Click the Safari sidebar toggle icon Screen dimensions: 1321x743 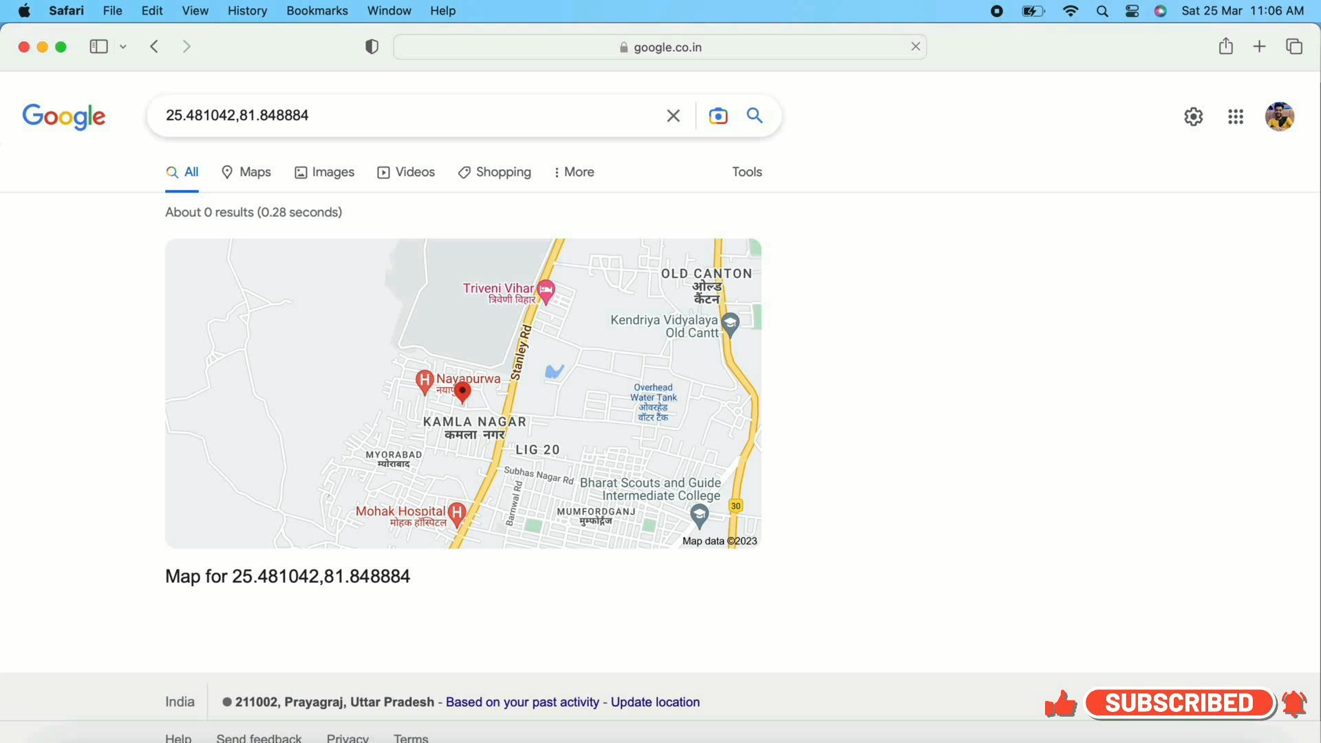coord(98,47)
